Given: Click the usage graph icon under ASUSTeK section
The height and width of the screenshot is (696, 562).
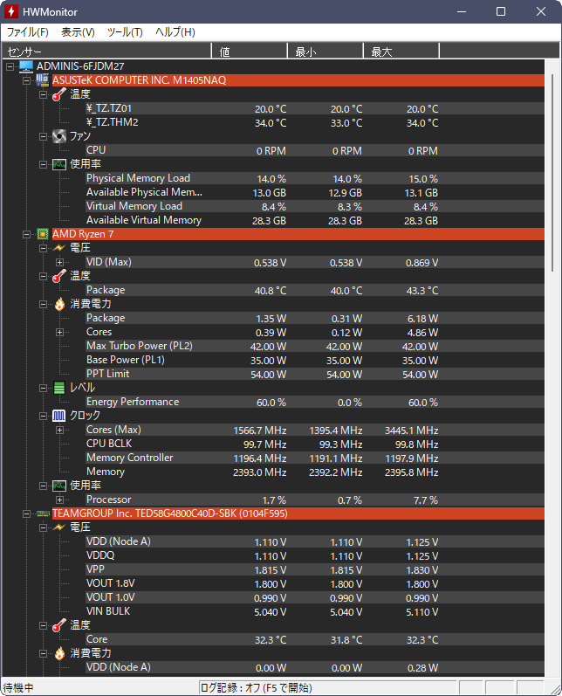Looking at the screenshot, I should click(59, 164).
